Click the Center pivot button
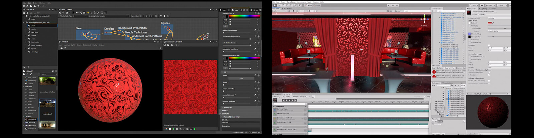 tap(308, 5)
